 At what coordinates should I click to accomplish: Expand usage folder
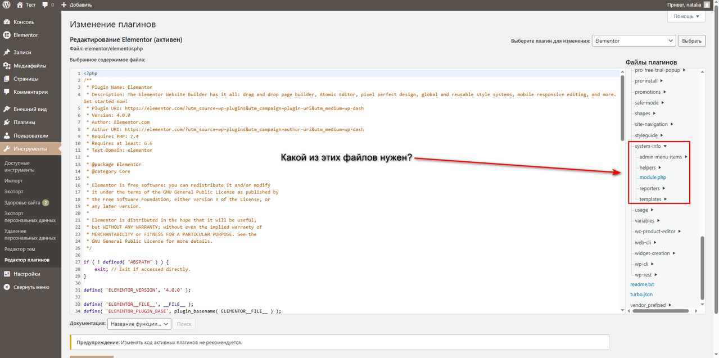click(644, 210)
